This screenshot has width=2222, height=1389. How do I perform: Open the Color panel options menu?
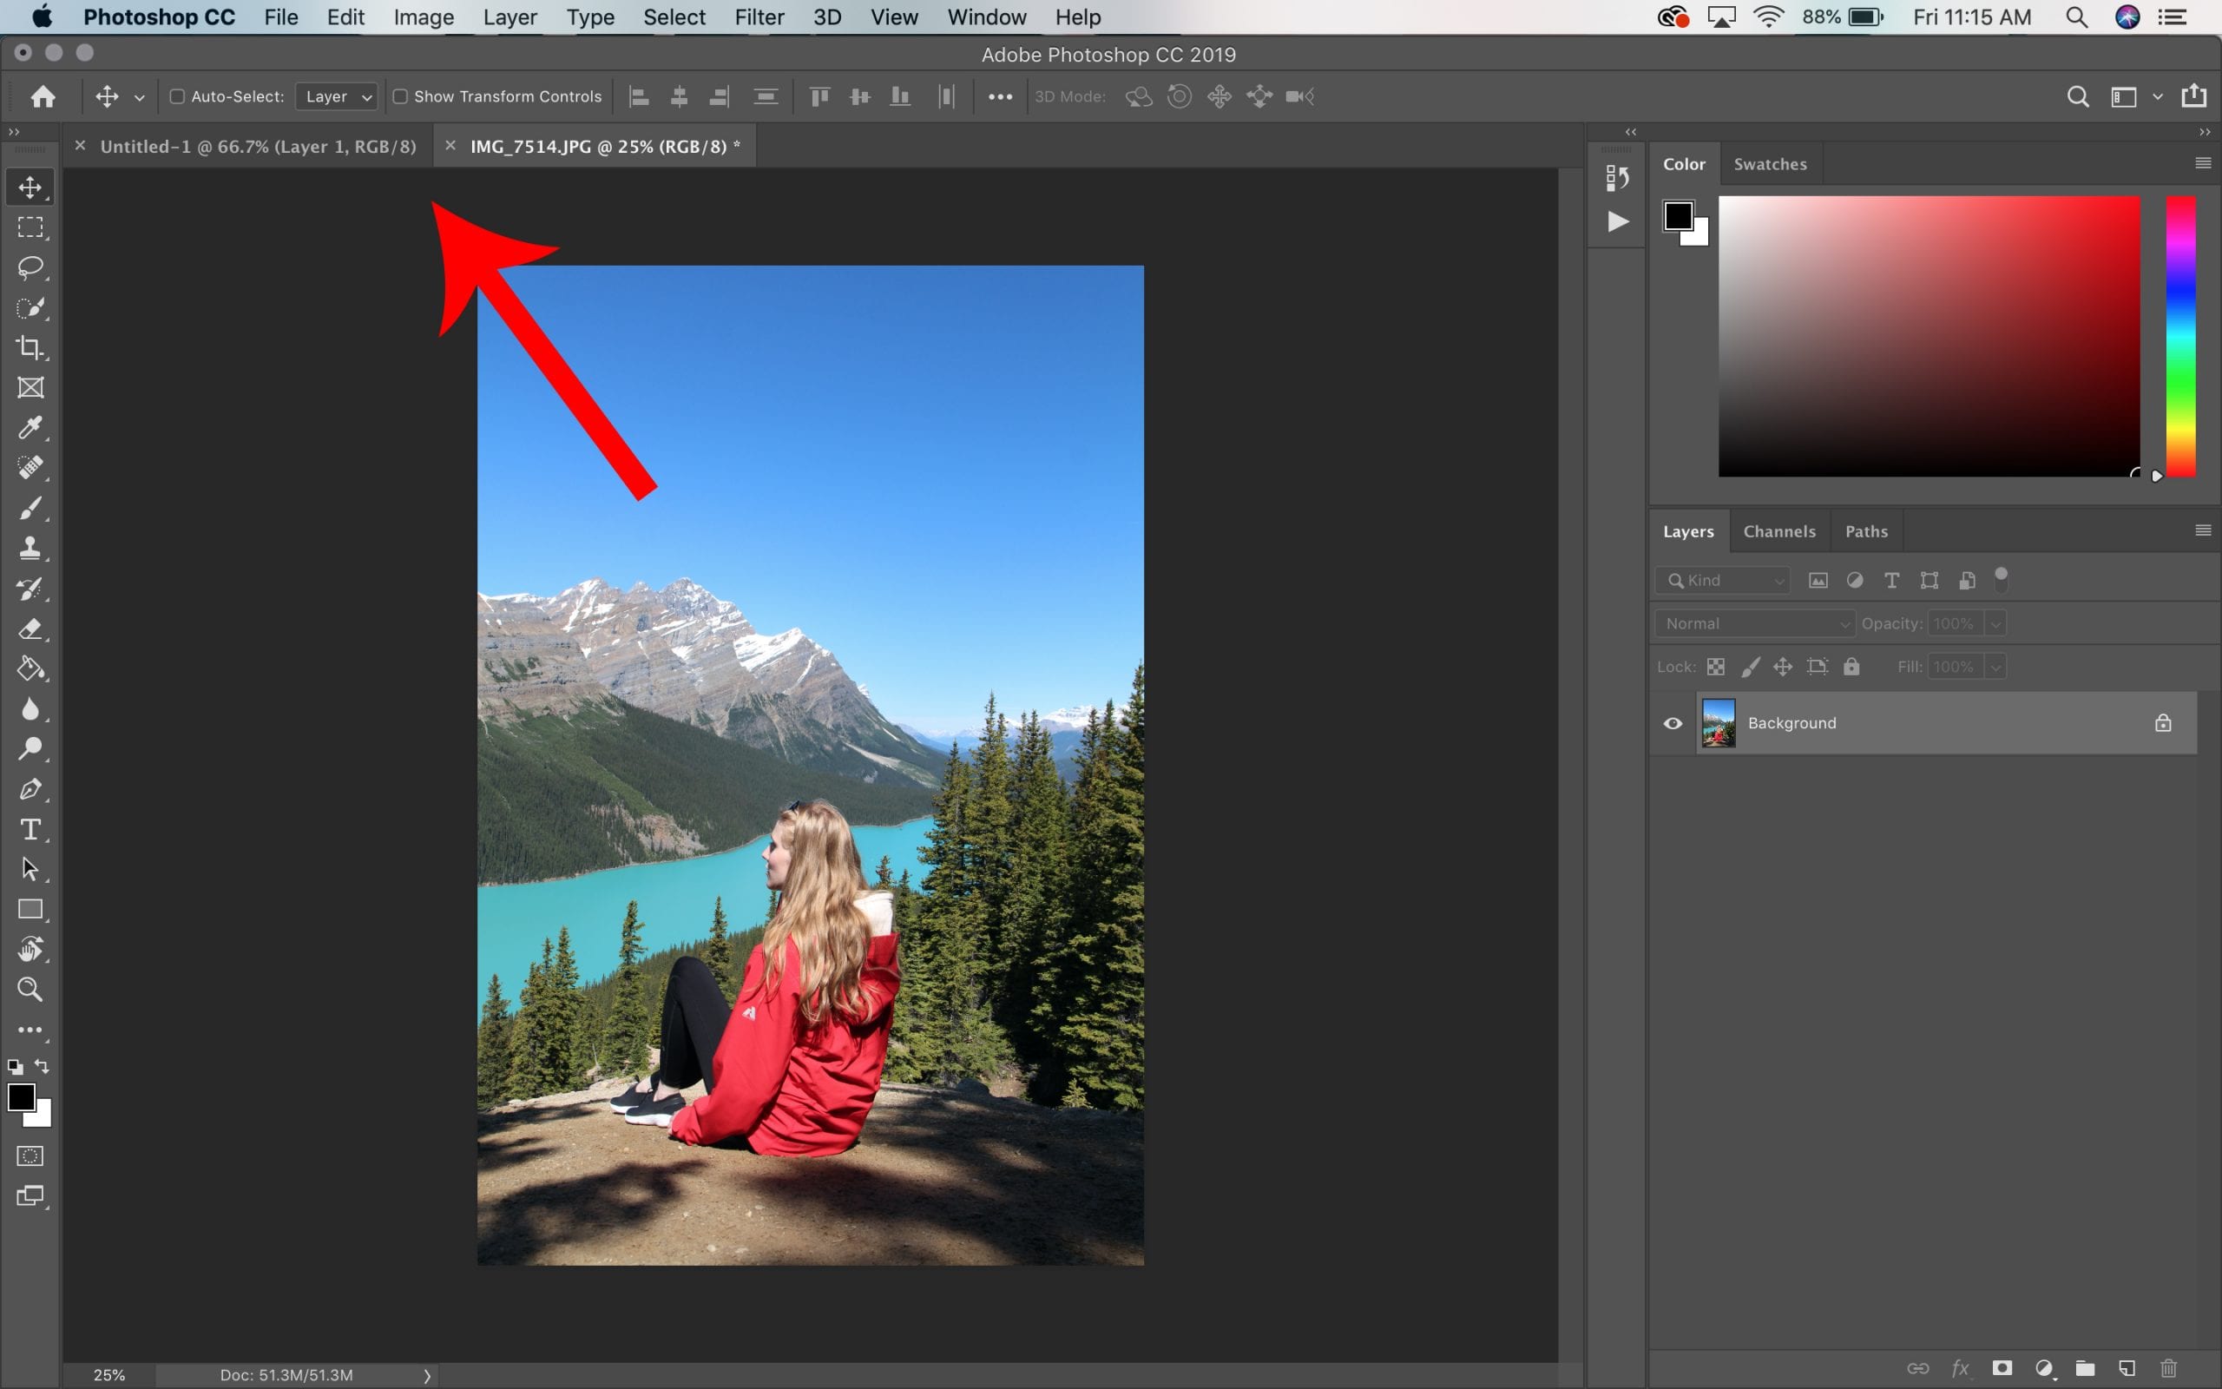2203,163
